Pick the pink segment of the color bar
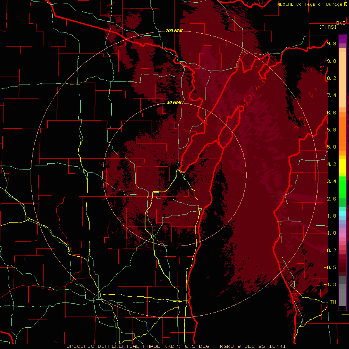 click(x=342, y=235)
